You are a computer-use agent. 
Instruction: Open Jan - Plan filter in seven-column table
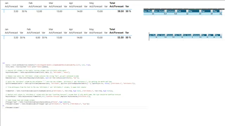coord(153,11)
